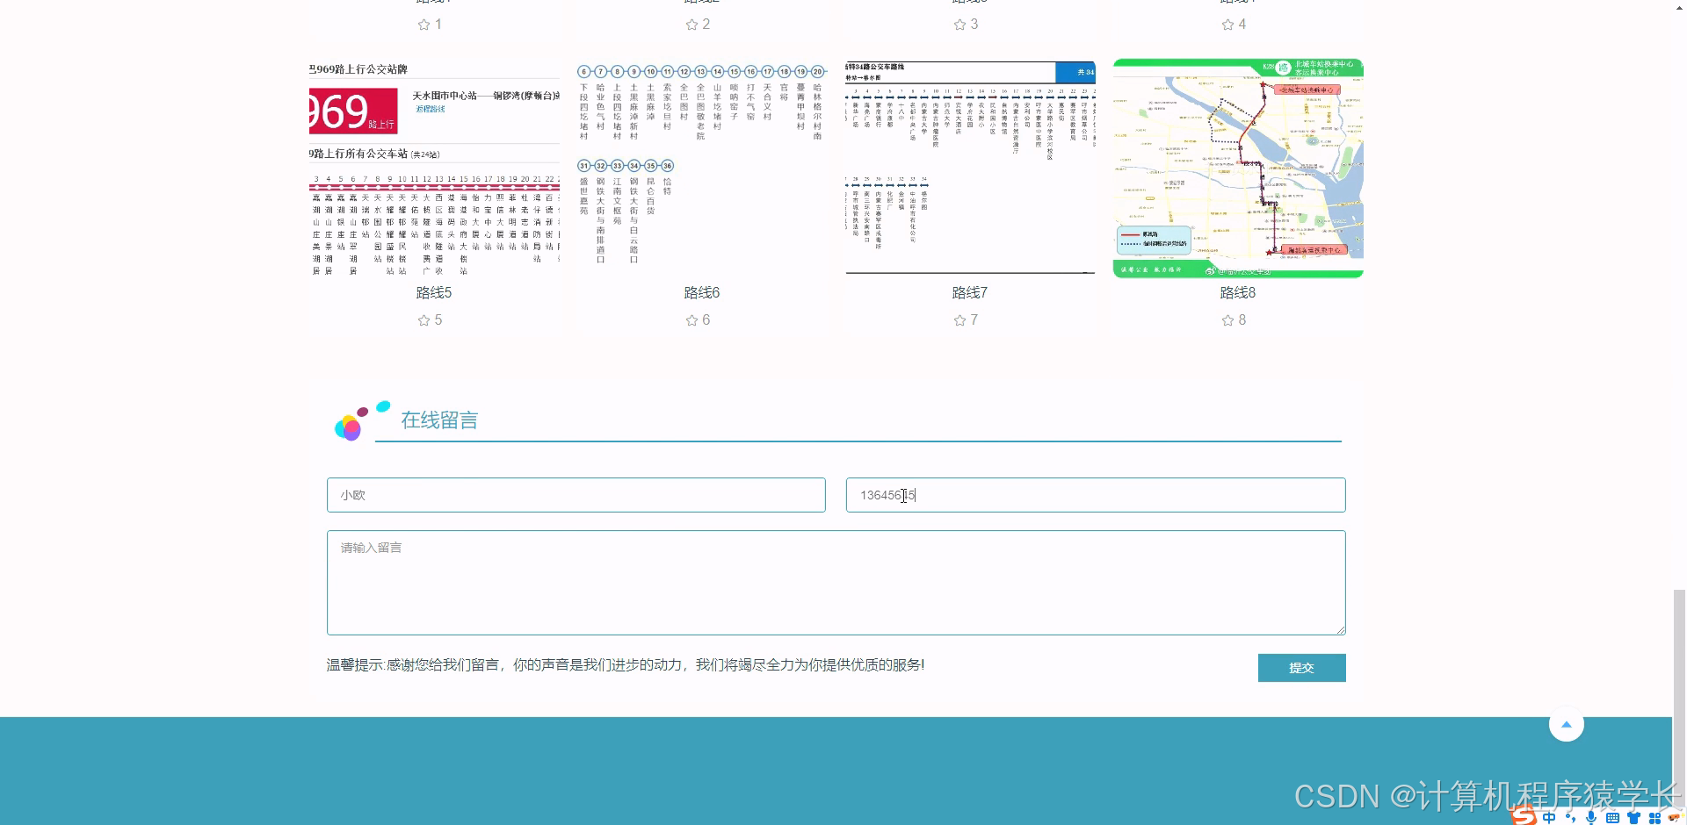Open the 路线8 route map thumbnail
Viewport: 1687px width, 825px height.
[x=1237, y=167]
